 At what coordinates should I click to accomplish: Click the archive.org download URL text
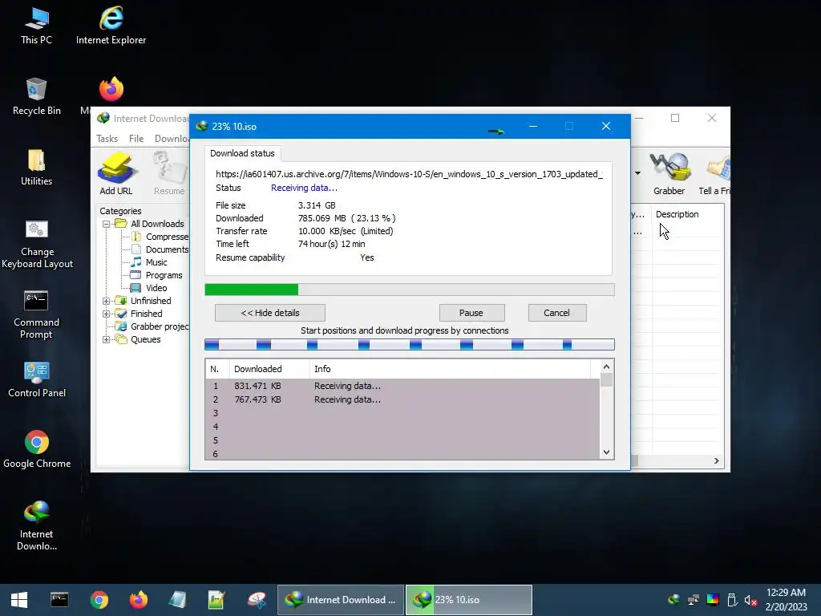coord(409,174)
